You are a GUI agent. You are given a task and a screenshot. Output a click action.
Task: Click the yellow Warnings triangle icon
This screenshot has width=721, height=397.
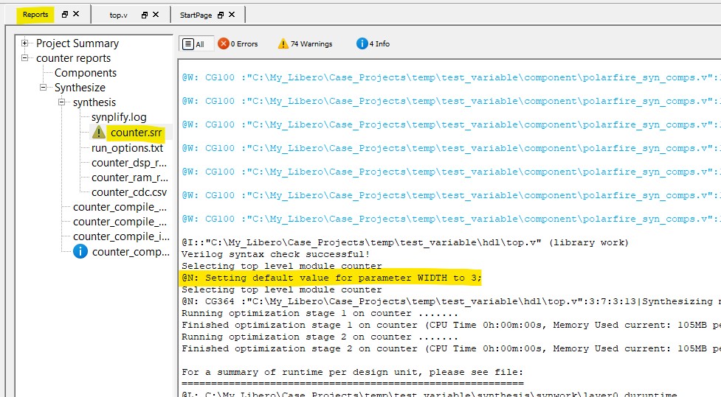(283, 44)
